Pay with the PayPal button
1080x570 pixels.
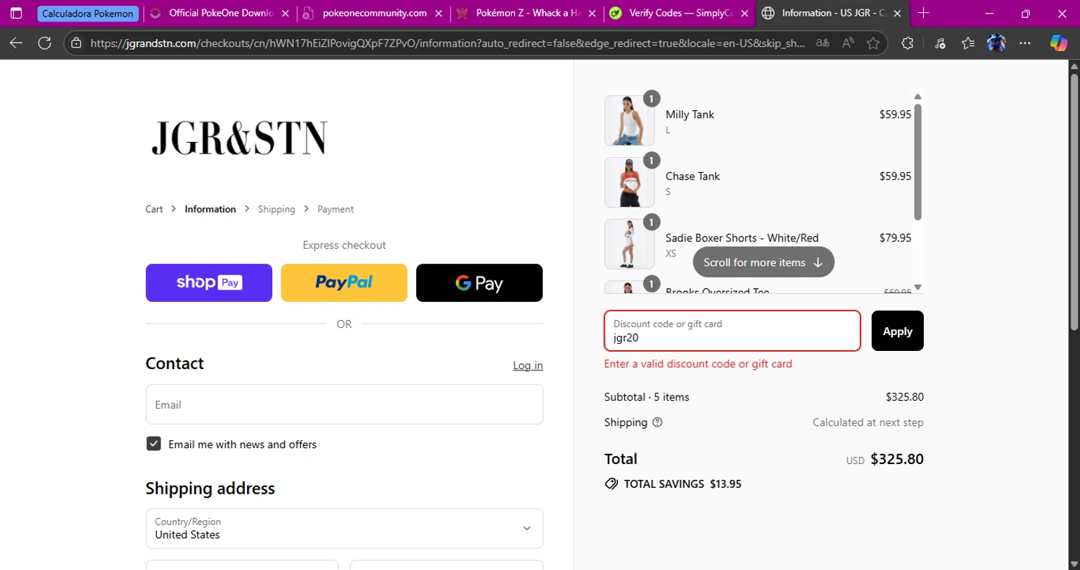tap(344, 282)
